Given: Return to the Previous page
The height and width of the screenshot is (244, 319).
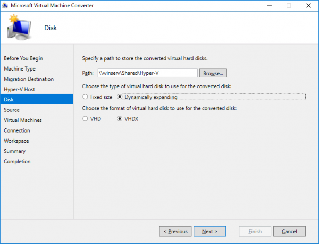Looking at the screenshot, I should 175,231.
